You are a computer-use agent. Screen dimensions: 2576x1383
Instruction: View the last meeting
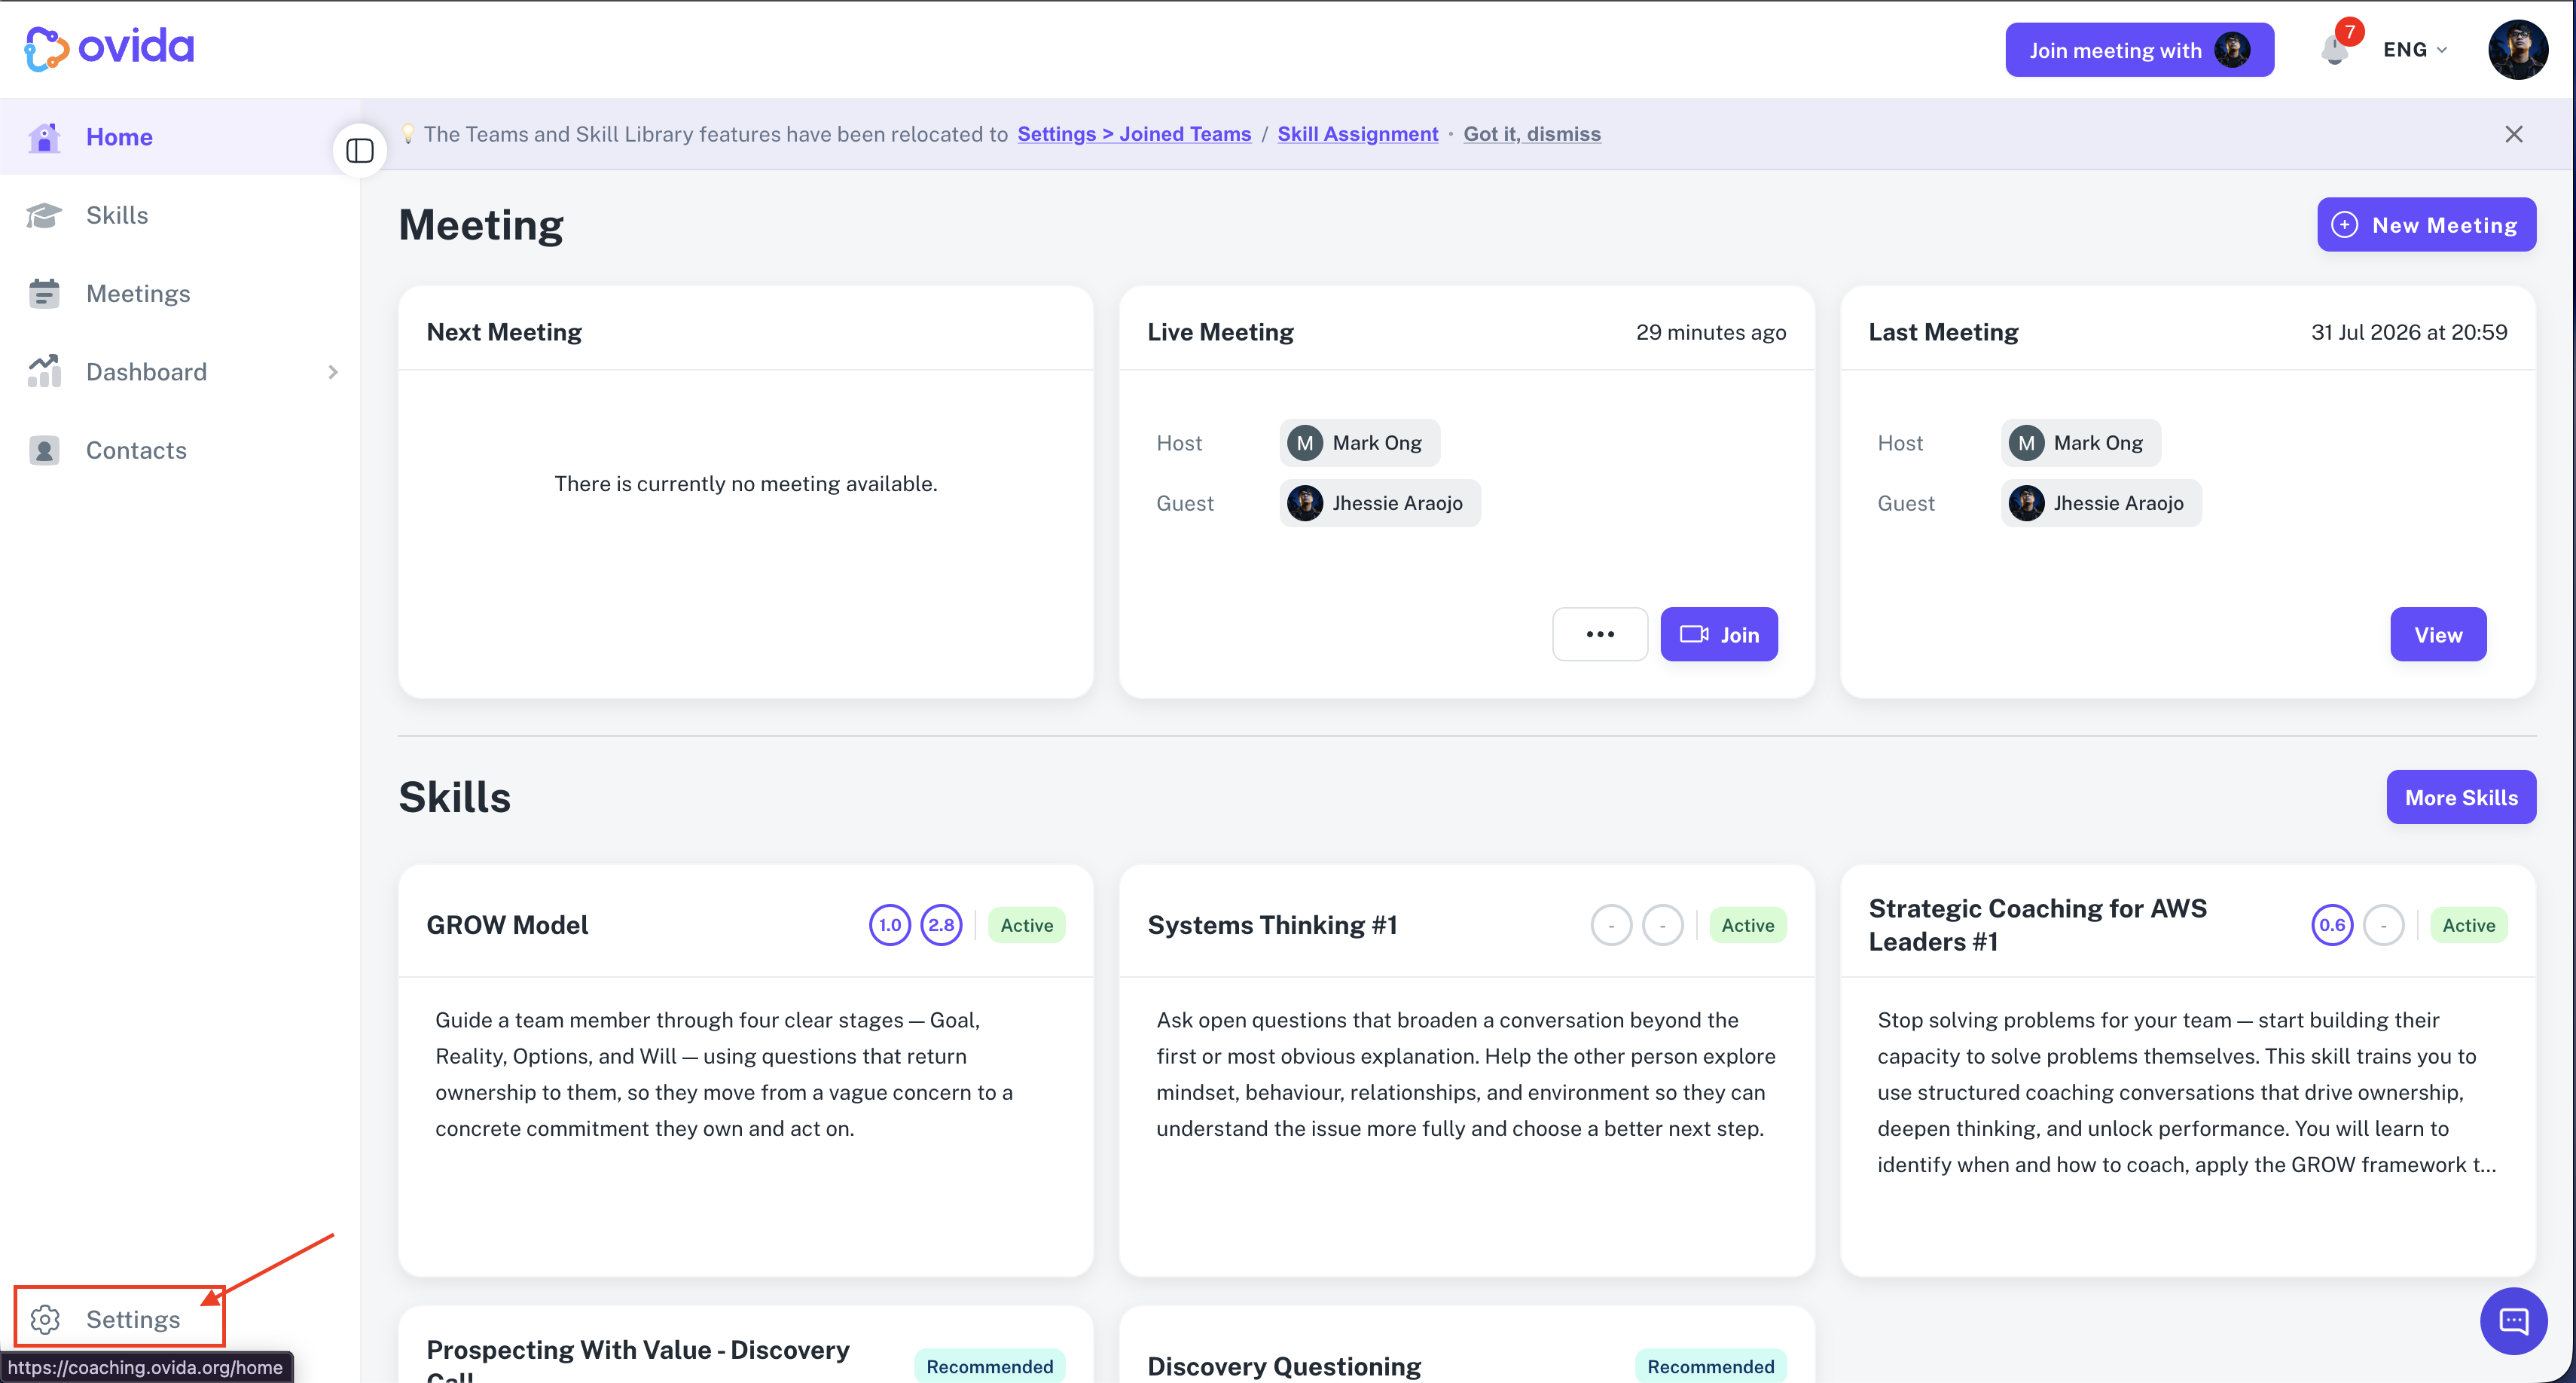2438,634
